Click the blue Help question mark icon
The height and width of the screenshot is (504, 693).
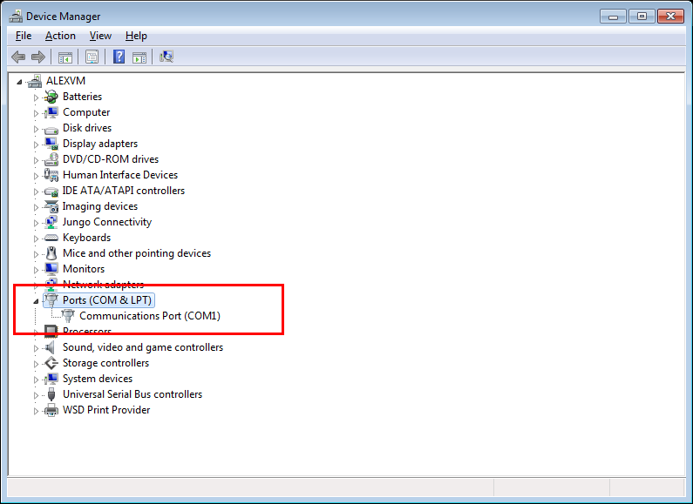118,57
